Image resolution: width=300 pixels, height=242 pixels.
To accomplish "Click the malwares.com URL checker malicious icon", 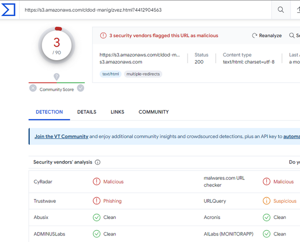I will 267,181.
